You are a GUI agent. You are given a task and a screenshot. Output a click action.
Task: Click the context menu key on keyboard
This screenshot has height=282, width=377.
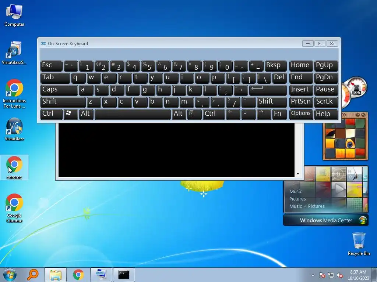pyautogui.click(x=194, y=114)
